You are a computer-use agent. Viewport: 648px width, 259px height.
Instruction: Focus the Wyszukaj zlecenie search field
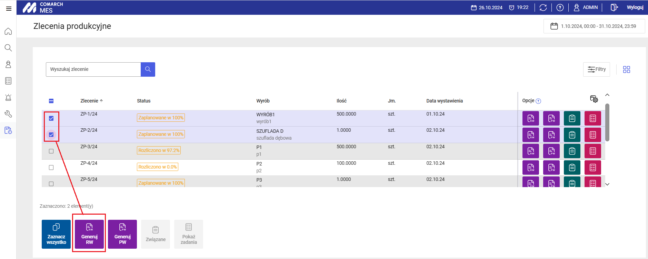(x=93, y=69)
